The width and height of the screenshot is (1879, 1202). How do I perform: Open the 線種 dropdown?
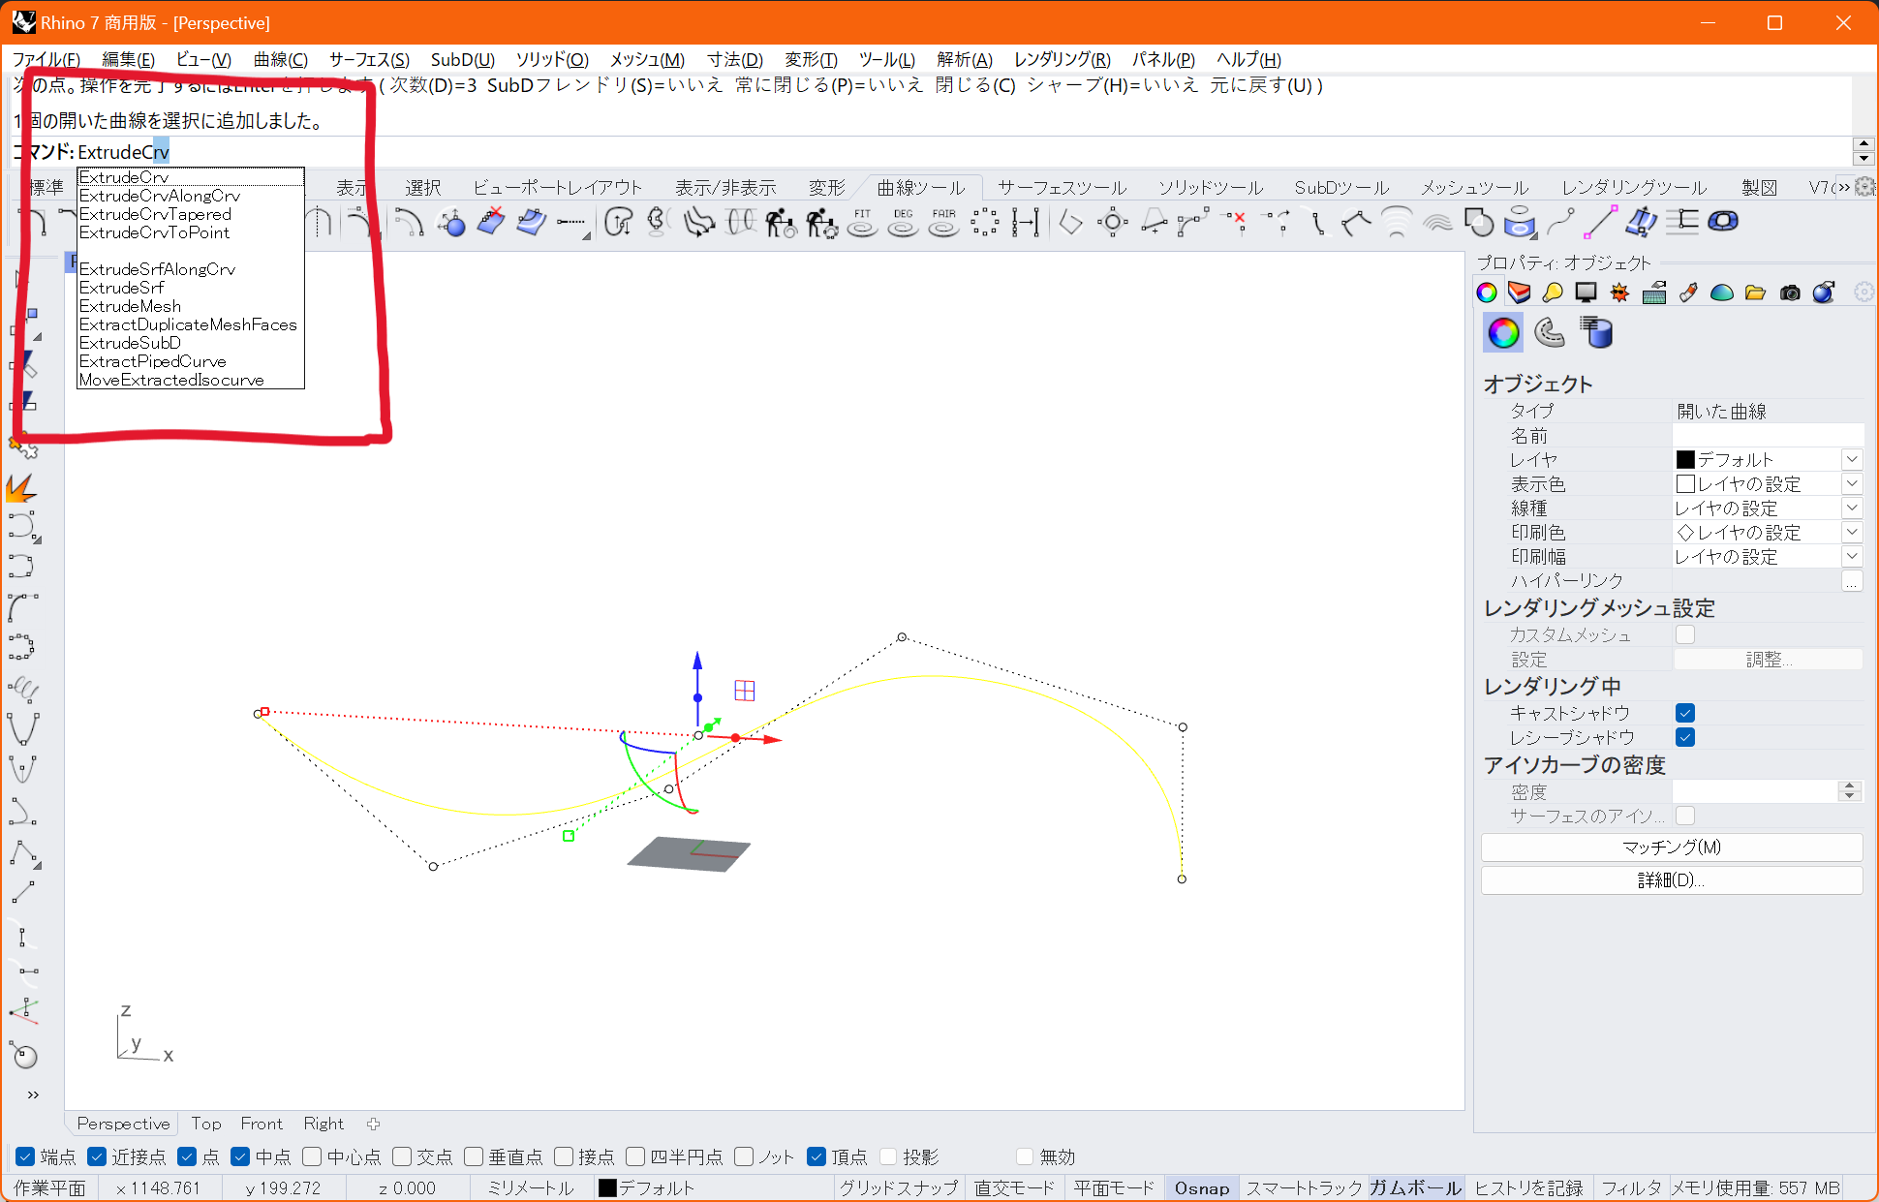[1851, 509]
